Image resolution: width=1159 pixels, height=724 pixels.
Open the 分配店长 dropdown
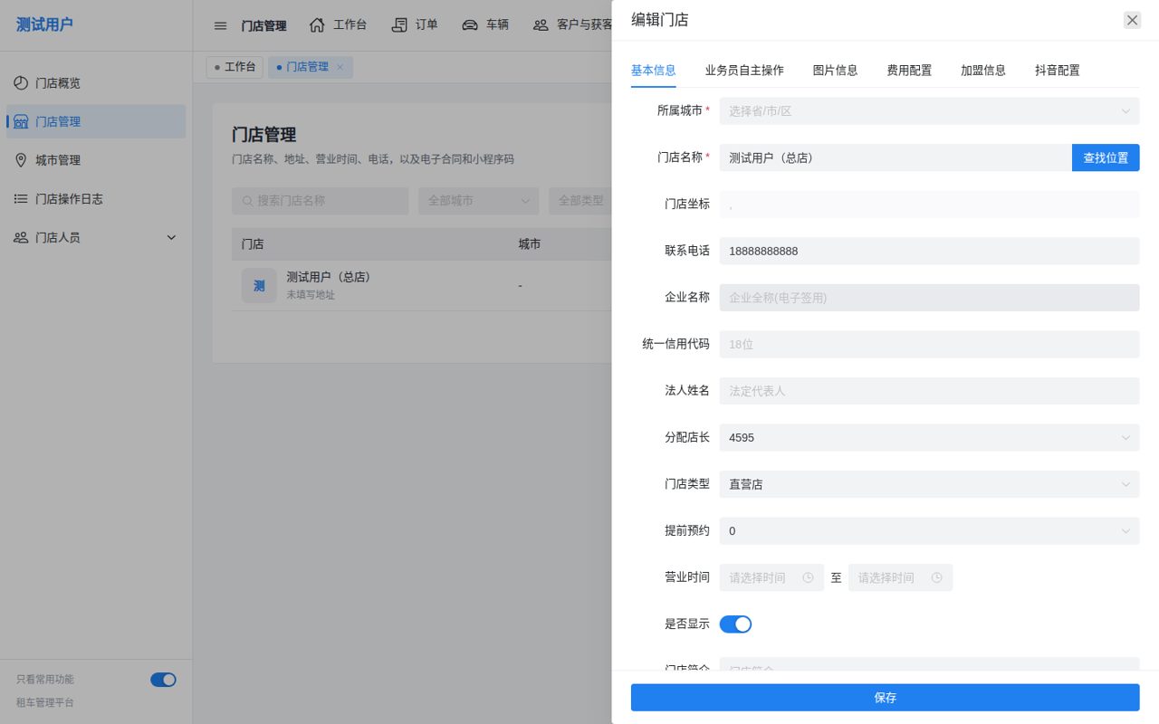(929, 438)
